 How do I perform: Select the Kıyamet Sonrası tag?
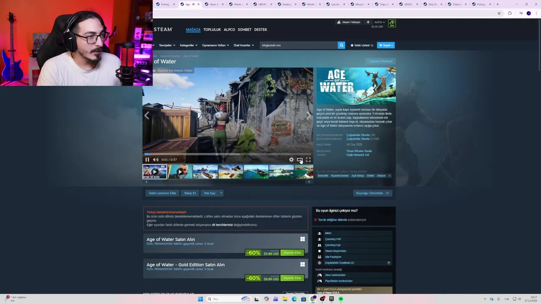340,176
